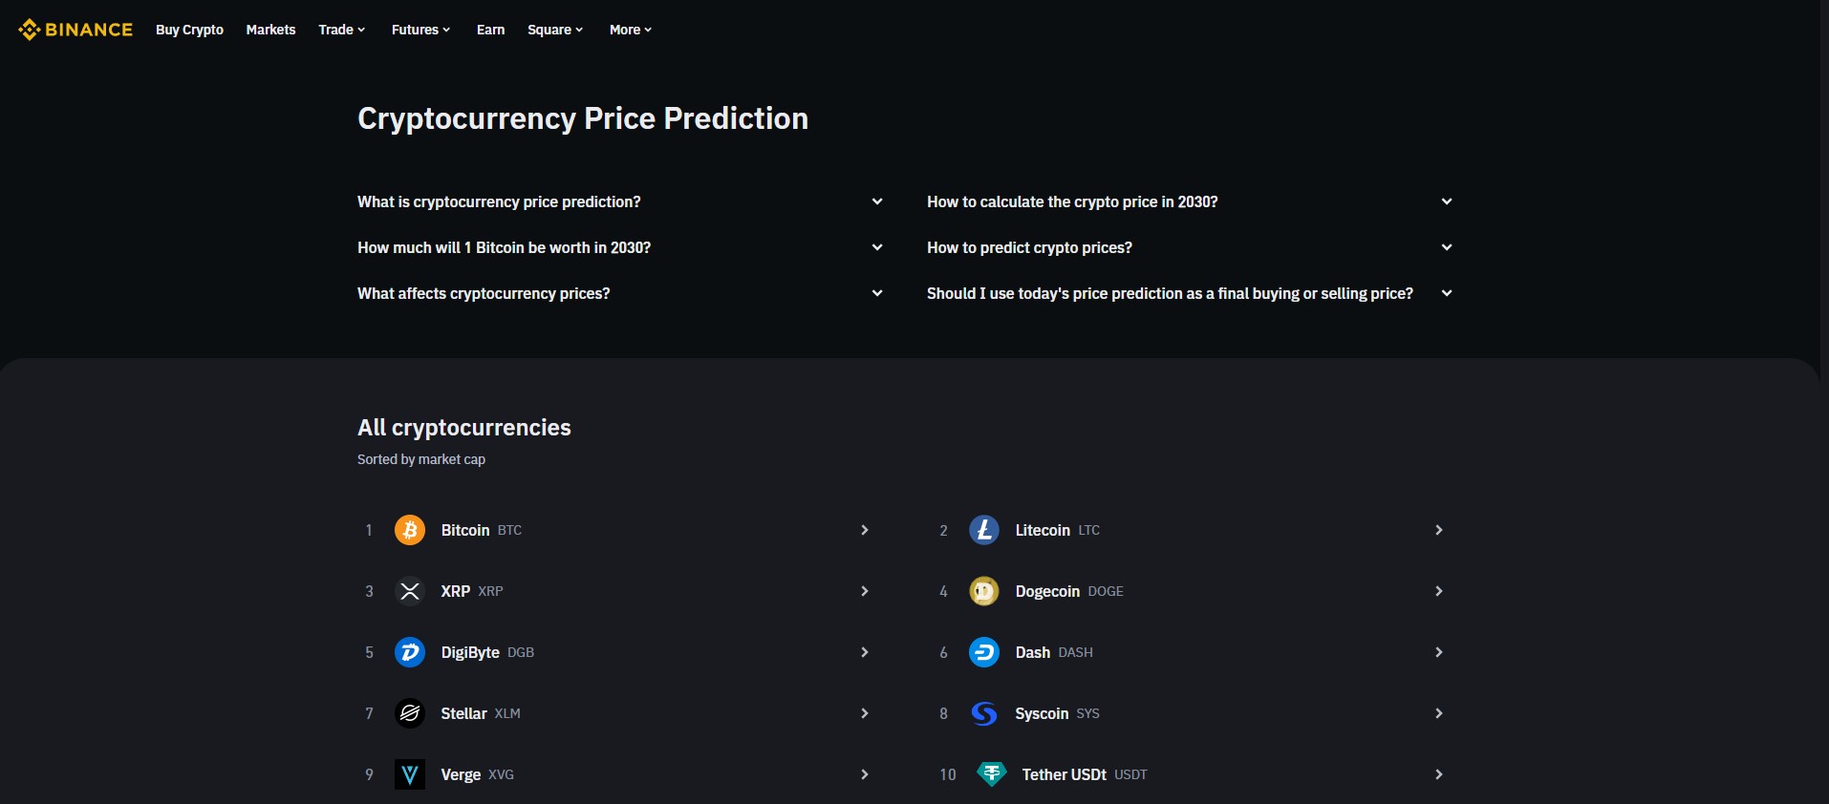Image resolution: width=1829 pixels, height=804 pixels.
Task: Open Stellar XLM prediction via its arrow
Action: point(863,713)
